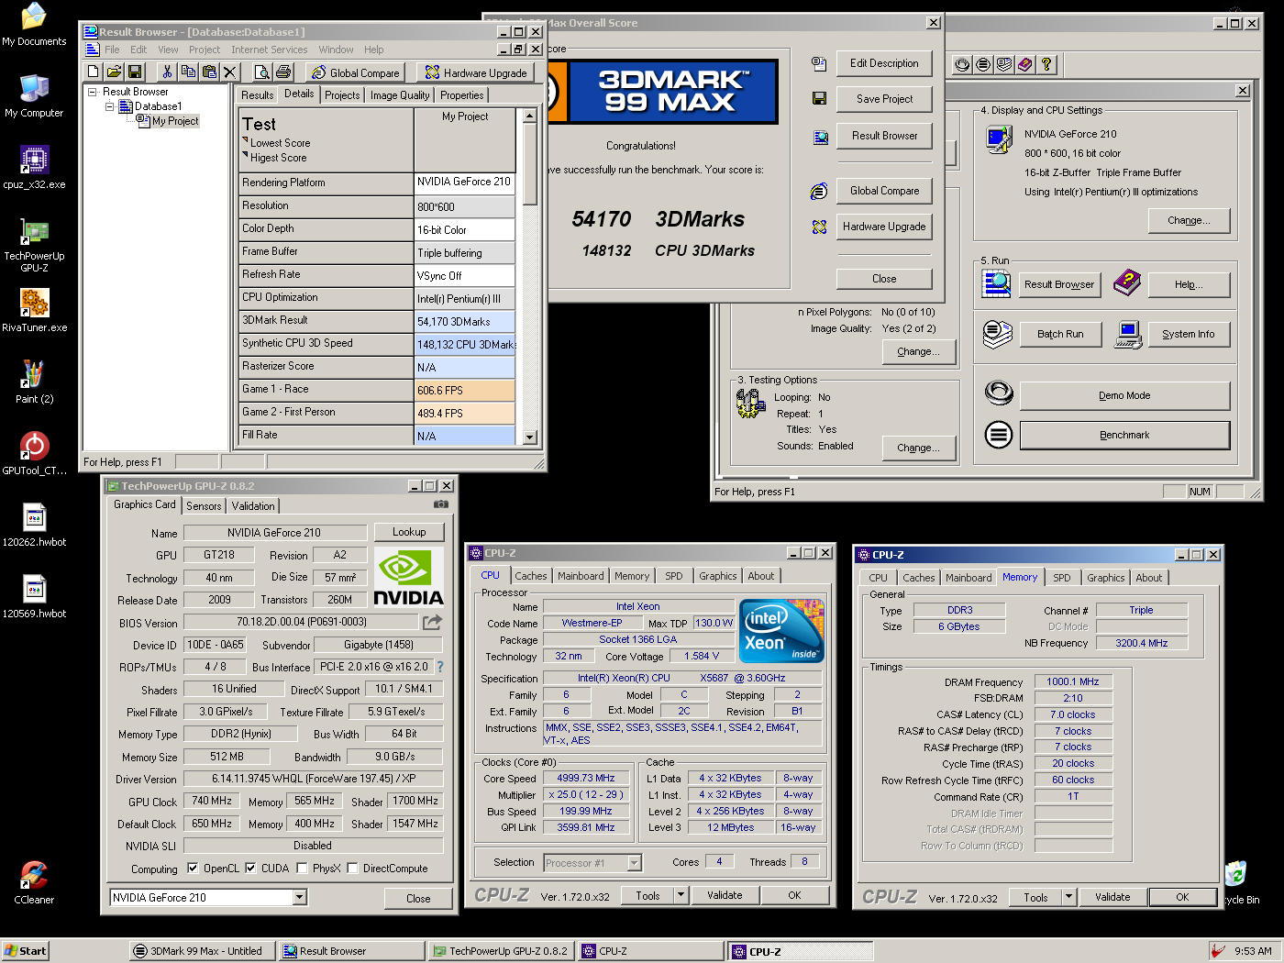This screenshot has height=963, width=1284.
Task: Switch to the Image Quality tab
Action: coord(400,95)
